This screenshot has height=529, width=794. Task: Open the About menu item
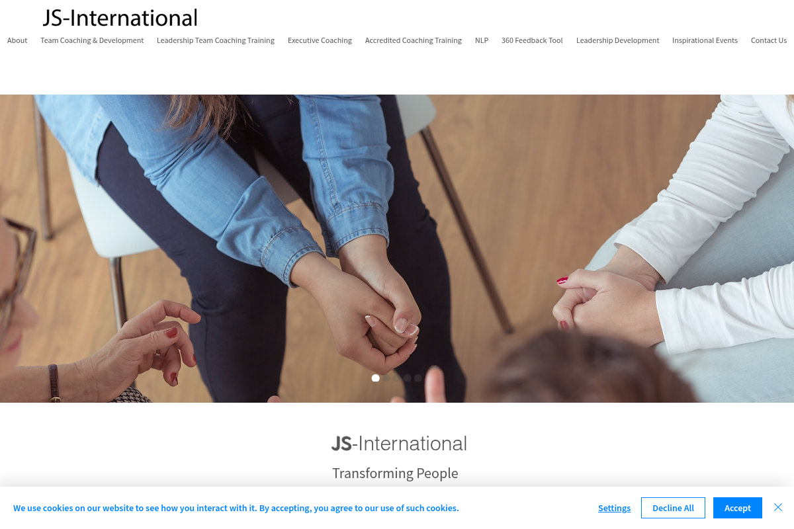[x=17, y=40]
